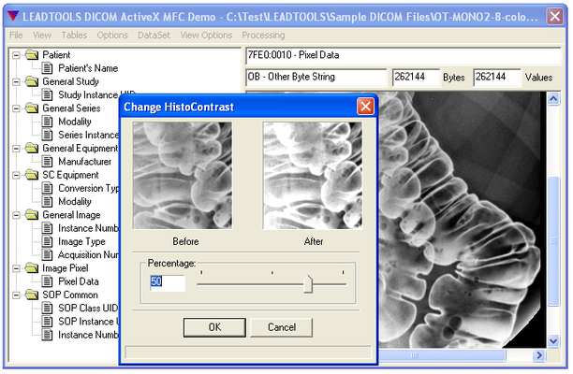
Task: Click the General Image folder icon
Action: coord(32,215)
